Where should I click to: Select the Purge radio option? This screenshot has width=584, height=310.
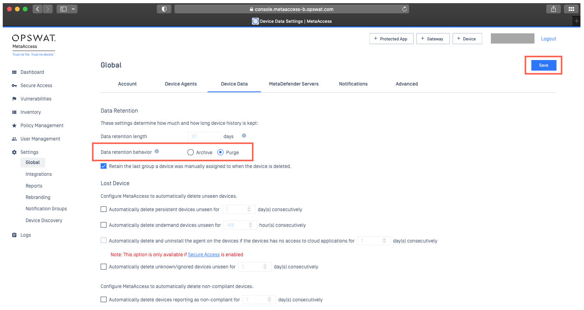tap(220, 152)
